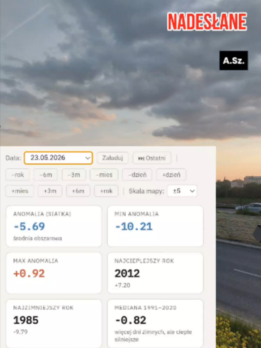Advance one day with +dzień
The width and height of the screenshot is (261, 348).
171,175
